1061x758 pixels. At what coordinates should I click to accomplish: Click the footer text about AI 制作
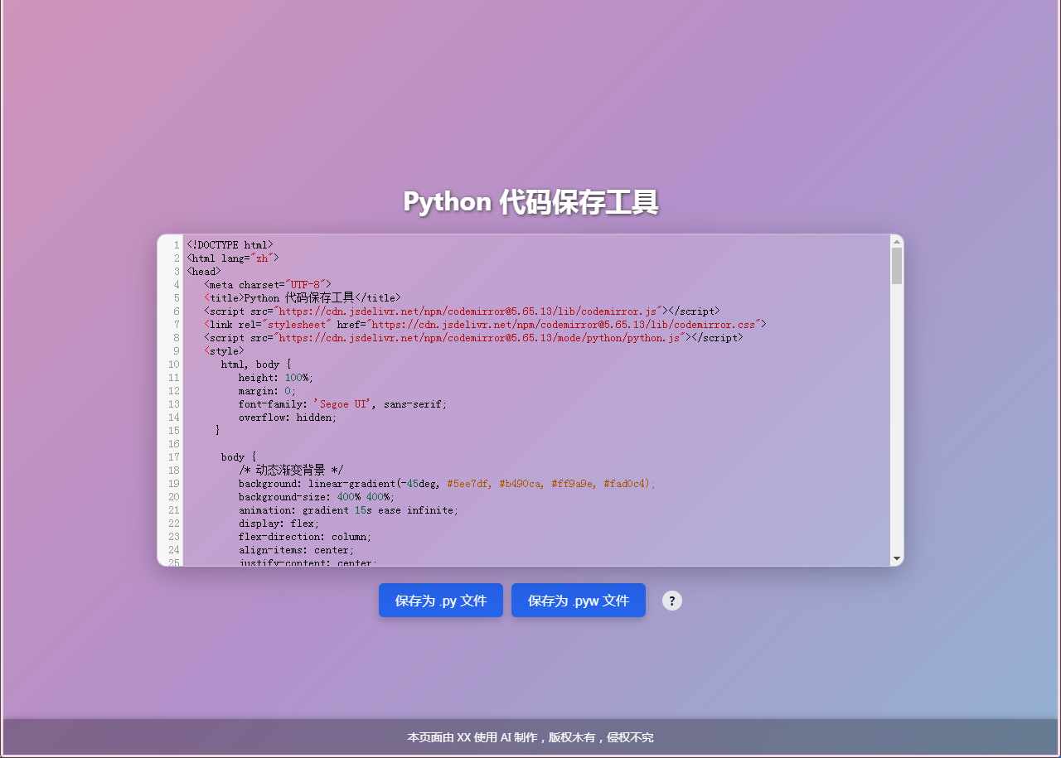click(530, 737)
